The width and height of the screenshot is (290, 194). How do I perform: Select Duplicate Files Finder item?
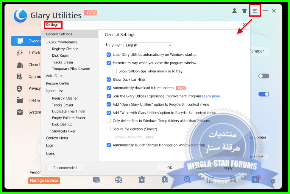[x=69, y=111]
